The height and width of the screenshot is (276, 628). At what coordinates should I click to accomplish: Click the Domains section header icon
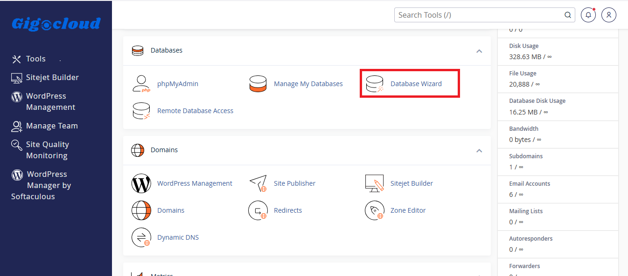click(x=138, y=150)
